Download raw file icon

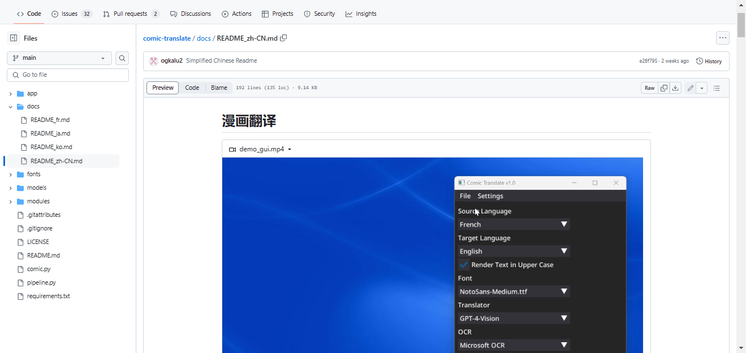[x=675, y=88]
